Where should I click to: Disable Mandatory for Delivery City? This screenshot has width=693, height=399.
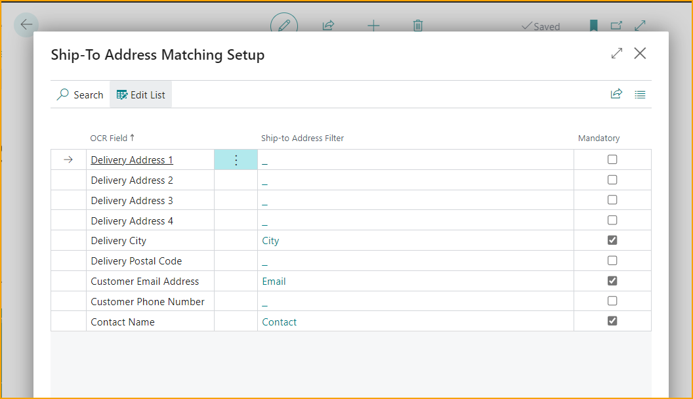[x=612, y=240]
